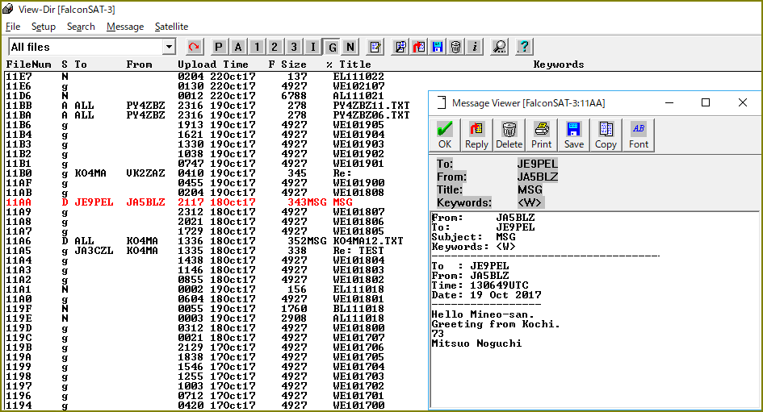The image size is (763, 412).
Task: Toggle the 1 filter button
Action: tap(257, 47)
